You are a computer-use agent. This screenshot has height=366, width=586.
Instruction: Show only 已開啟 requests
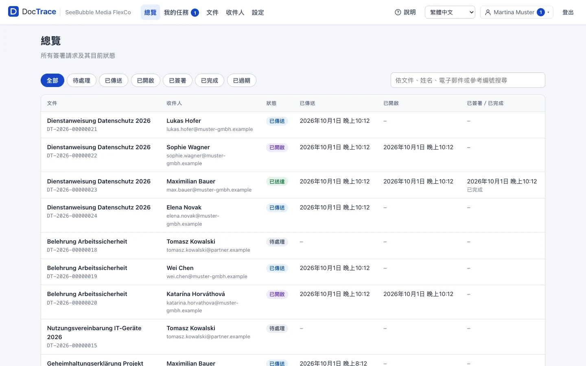pyautogui.click(x=146, y=81)
